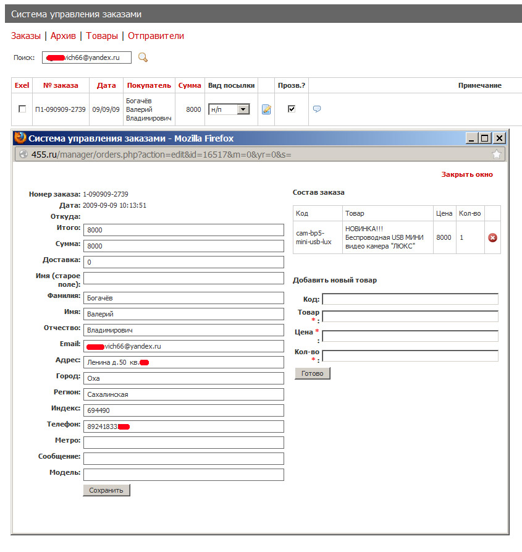Sort by the Дата column header
Image resolution: width=522 pixels, height=552 pixels.
[106, 85]
